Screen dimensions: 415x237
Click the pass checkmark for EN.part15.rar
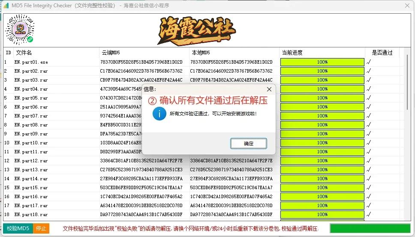pos(369,187)
